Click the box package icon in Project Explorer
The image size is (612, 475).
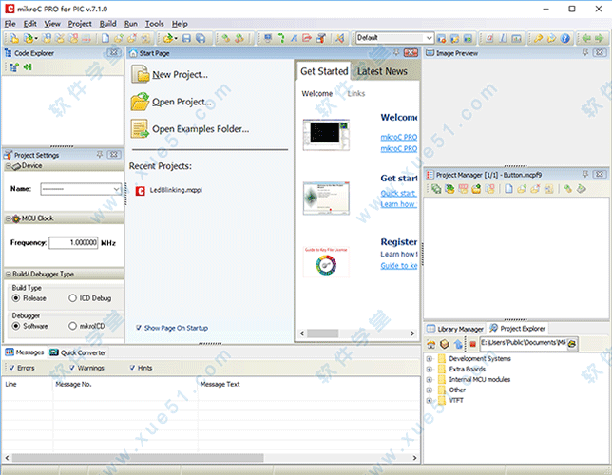(x=445, y=344)
